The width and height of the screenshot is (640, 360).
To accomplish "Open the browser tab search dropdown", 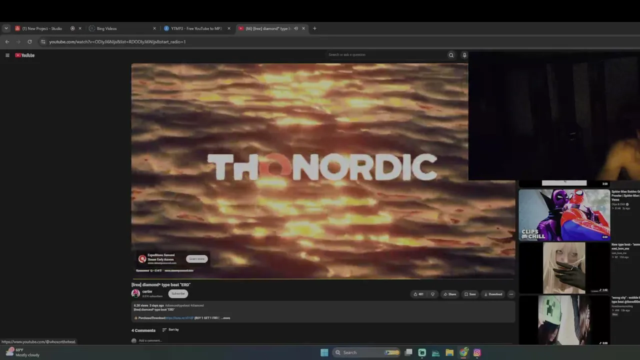I will tap(6, 28).
